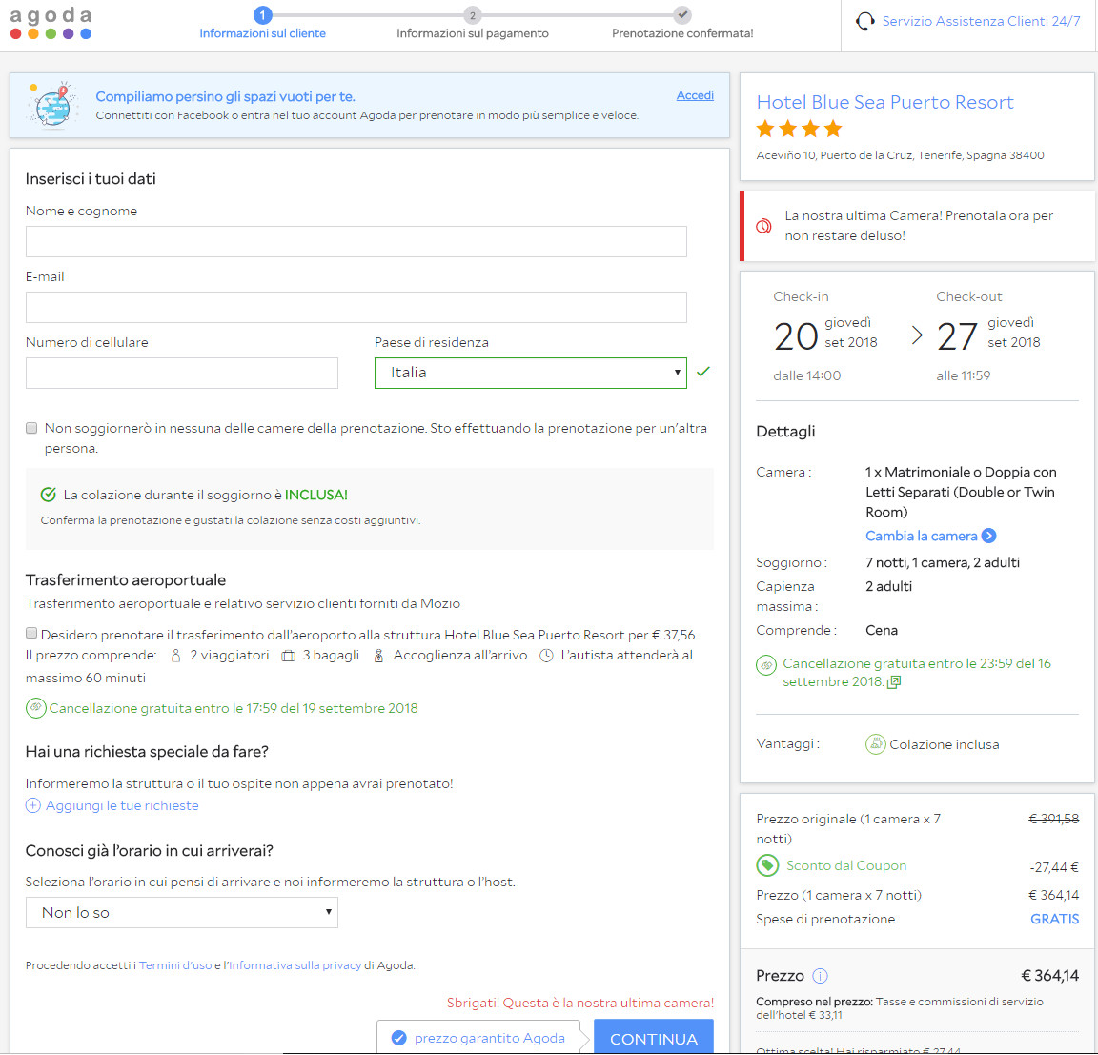The width and height of the screenshot is (1098, 1055).
Task: Go to Informazioni sul cliente step
Action: click(263, 33)
